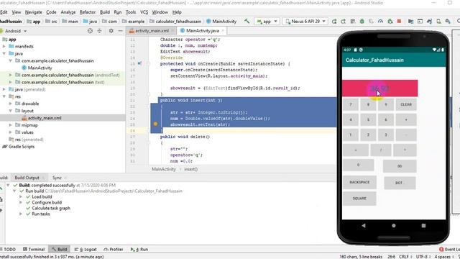Open the VCS menu

(x=144, y=12)
